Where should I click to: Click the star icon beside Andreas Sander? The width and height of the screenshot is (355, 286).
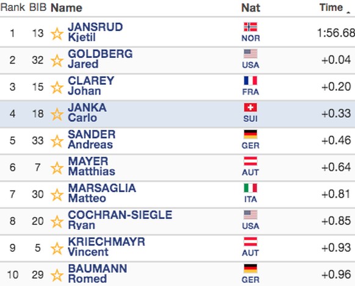(57, 141)
